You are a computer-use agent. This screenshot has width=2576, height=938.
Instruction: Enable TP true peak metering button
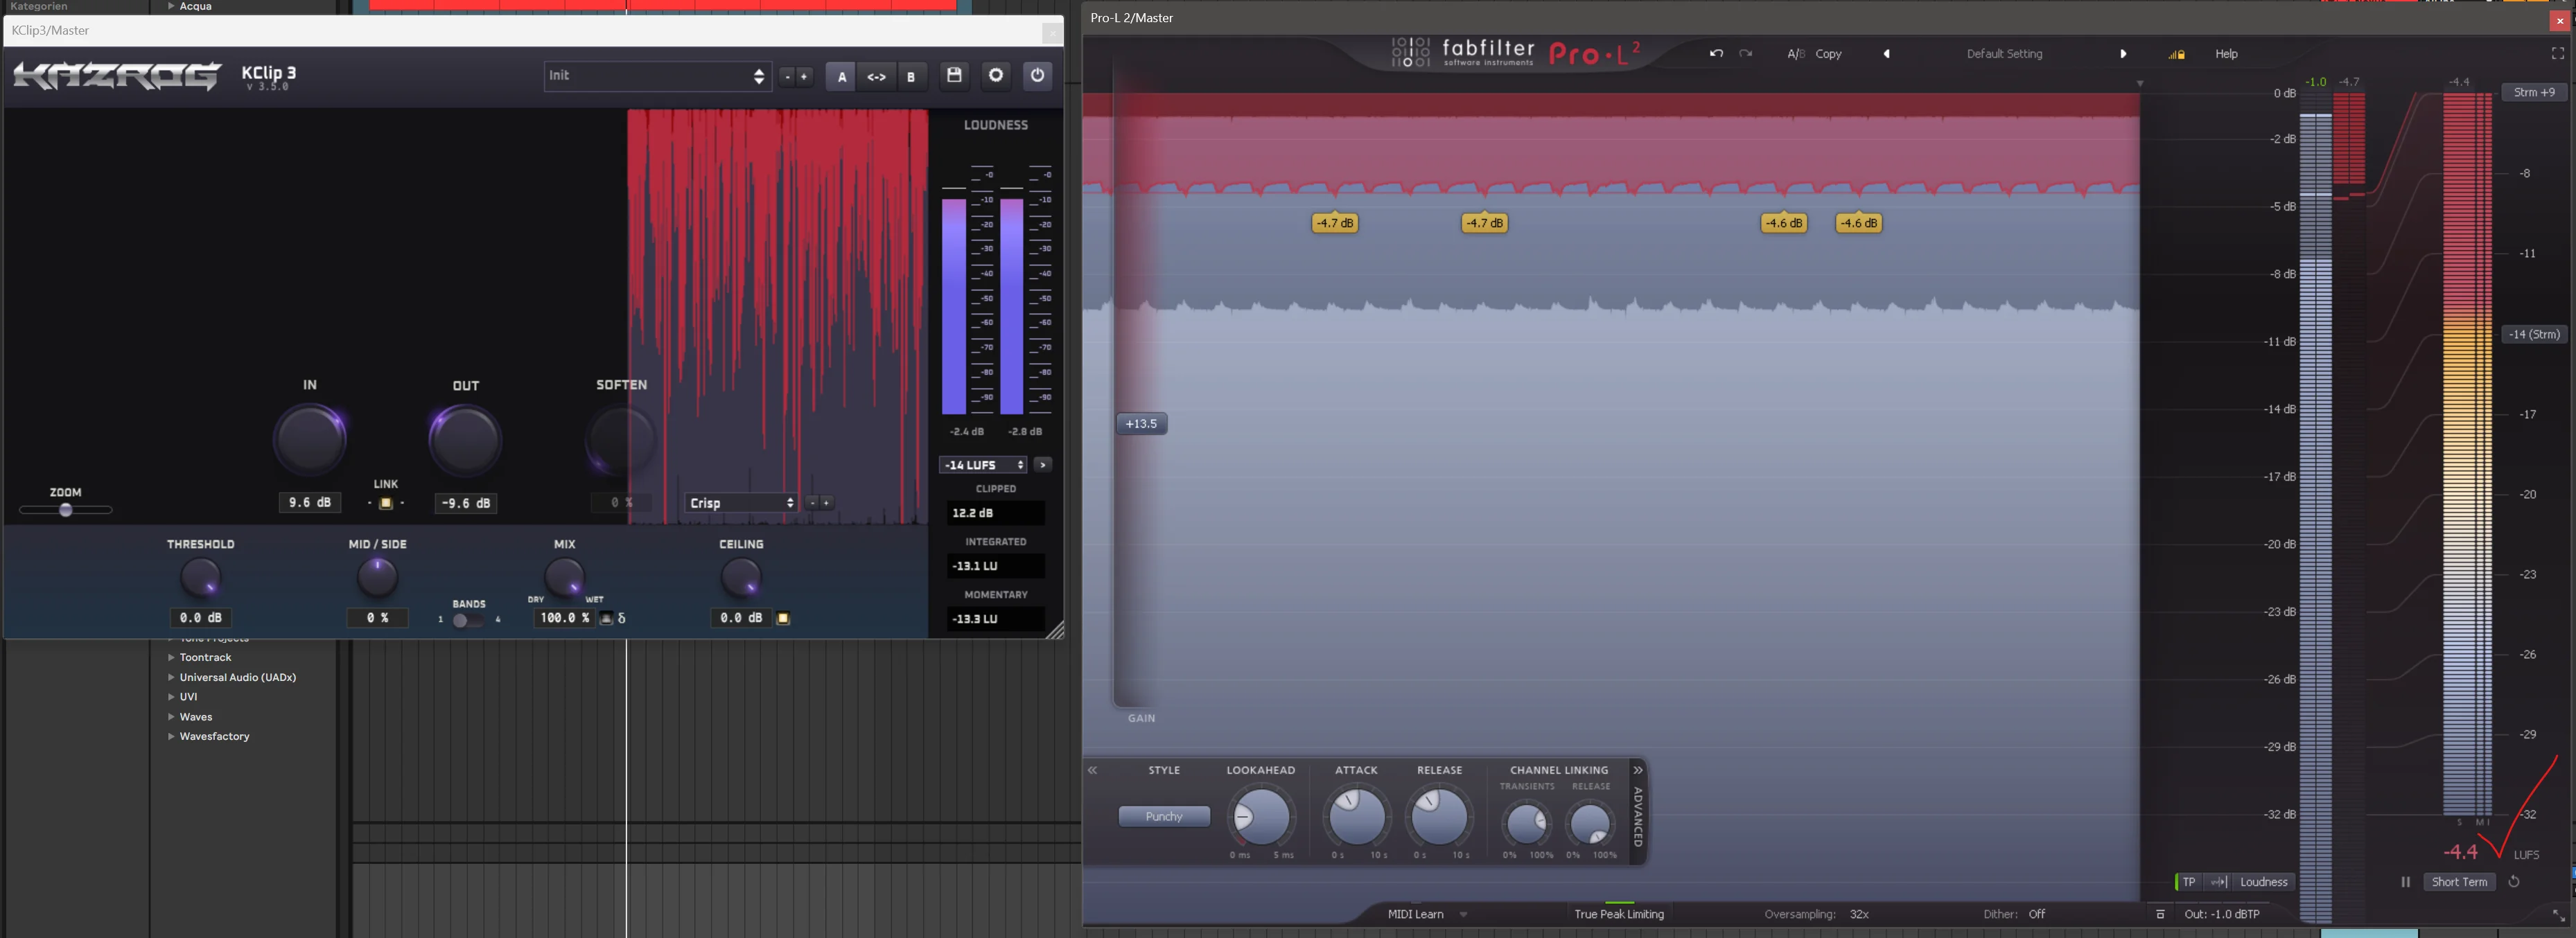[x=2188, y=882]
